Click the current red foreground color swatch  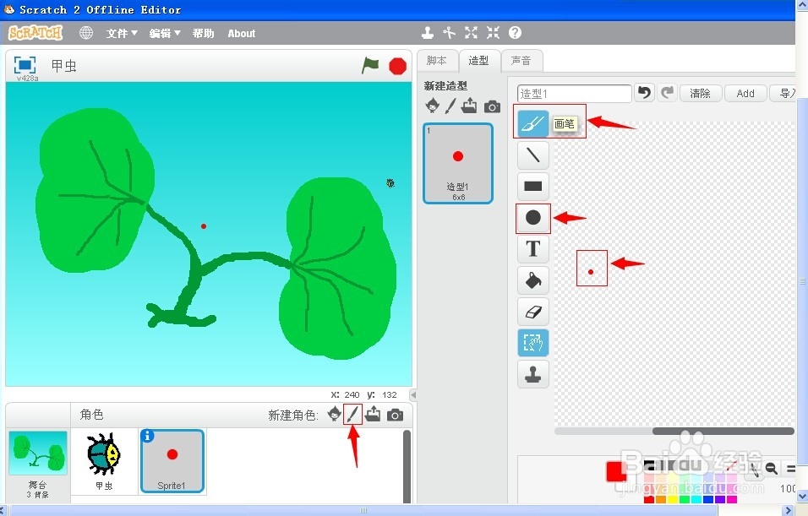coord(616,471)
